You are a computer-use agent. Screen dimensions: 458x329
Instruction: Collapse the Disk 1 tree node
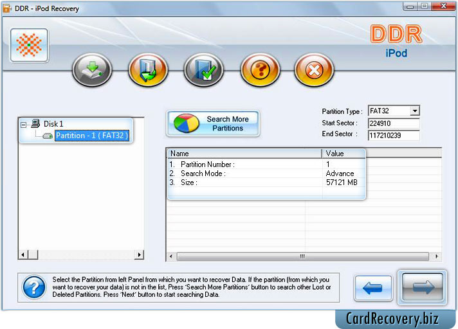pyautogui.click(x=23, y=125)
